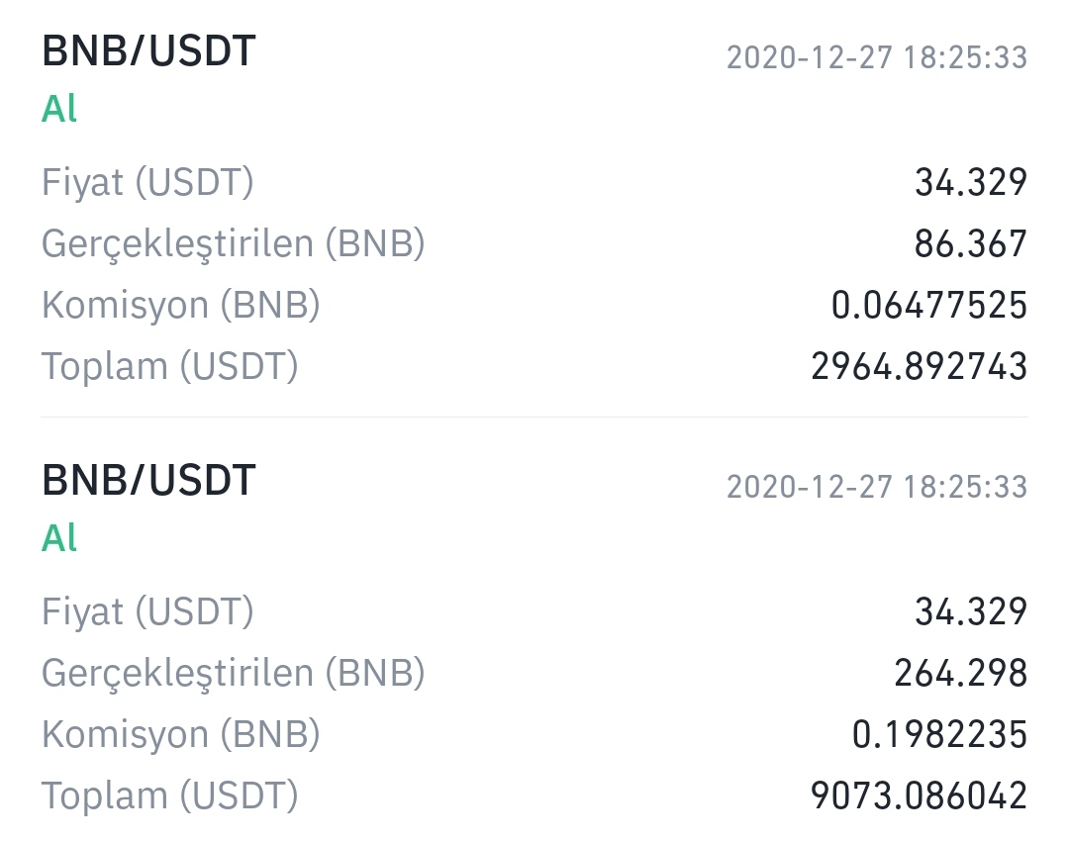Select first Gerçekleştirilen (BNB) label
This screenshot has height=841, width=1069.
click(x=234, y=244)
